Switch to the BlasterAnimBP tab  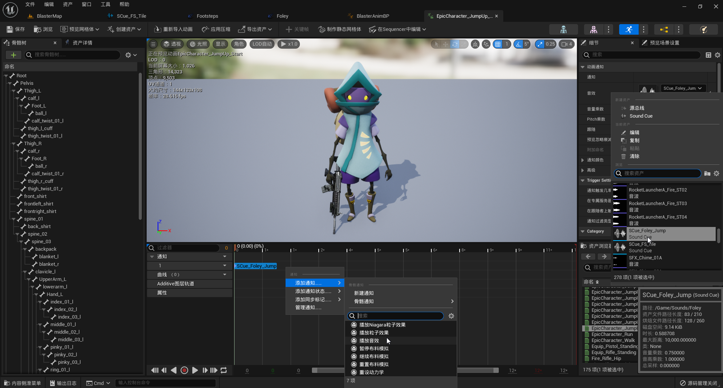pyautogui.click(x=373, y=16)
